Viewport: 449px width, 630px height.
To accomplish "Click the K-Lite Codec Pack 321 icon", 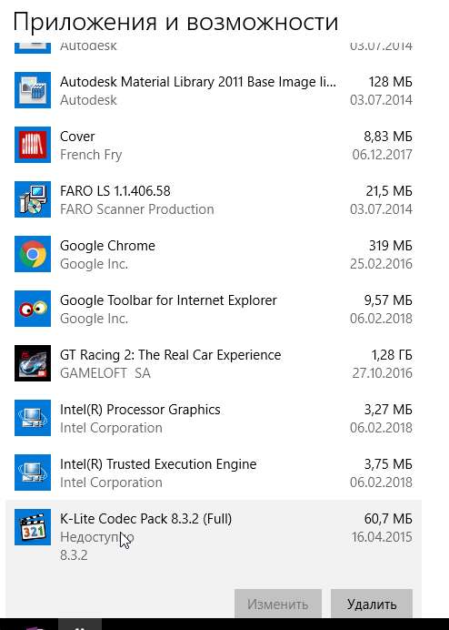I will point(33,527).
